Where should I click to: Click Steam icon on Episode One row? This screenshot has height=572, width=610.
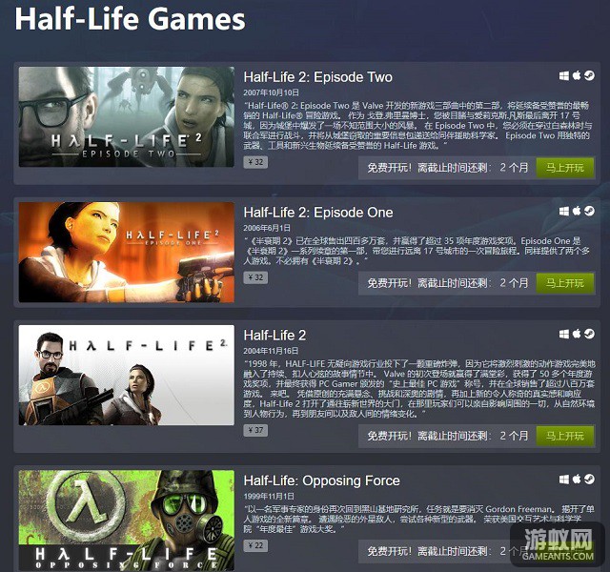pos(589,212)
